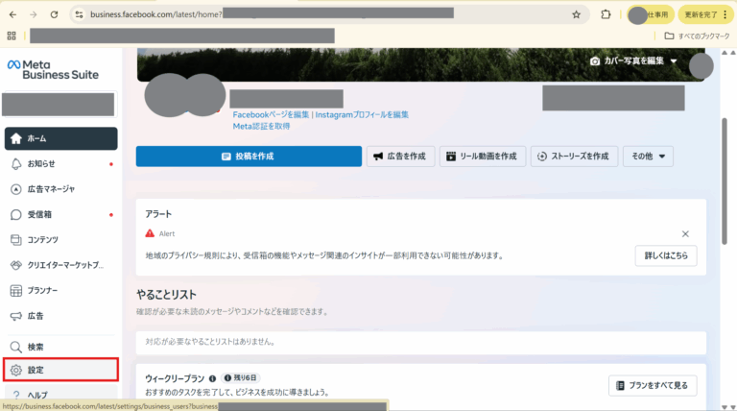Click ストーリーズを作成 button
This screenshot has width=737, height=411.
tap(574, 157)
